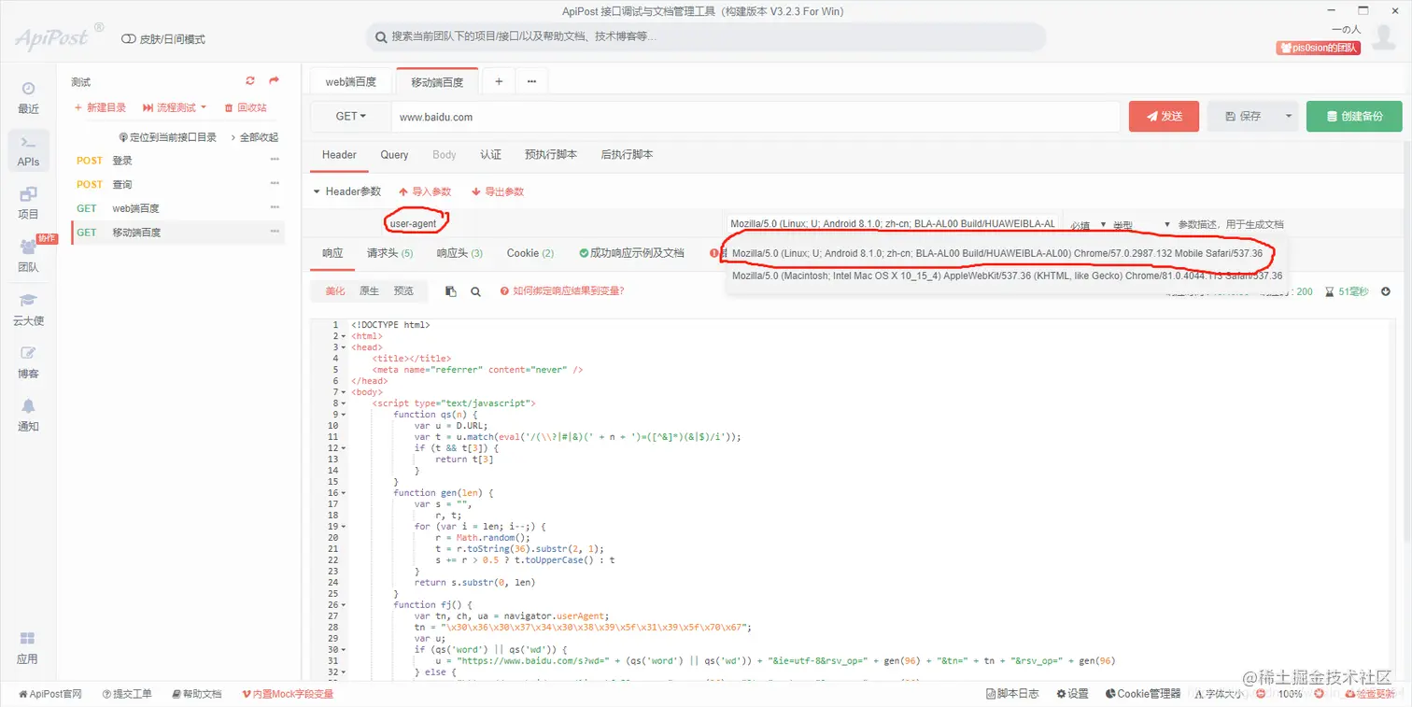Click 新建目录 to create a directory
Image resolution: width=1412 pixels, height=707 pixels.
(100, 108)
